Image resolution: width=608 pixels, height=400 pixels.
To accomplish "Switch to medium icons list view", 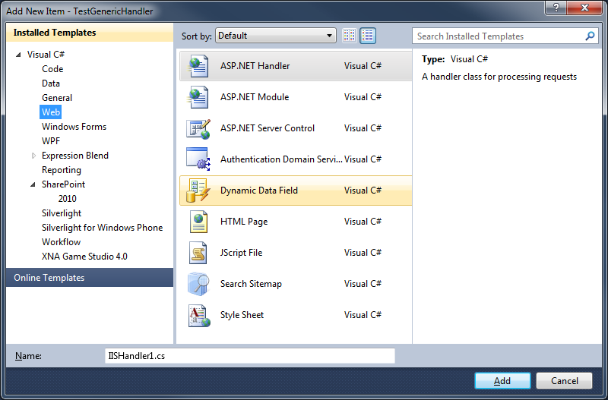I will point(368,36).
